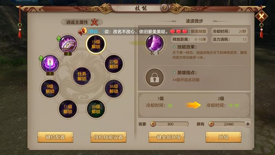
Task: Click the 逍遥主属性 fire attribute label
Action: [82, 22]
